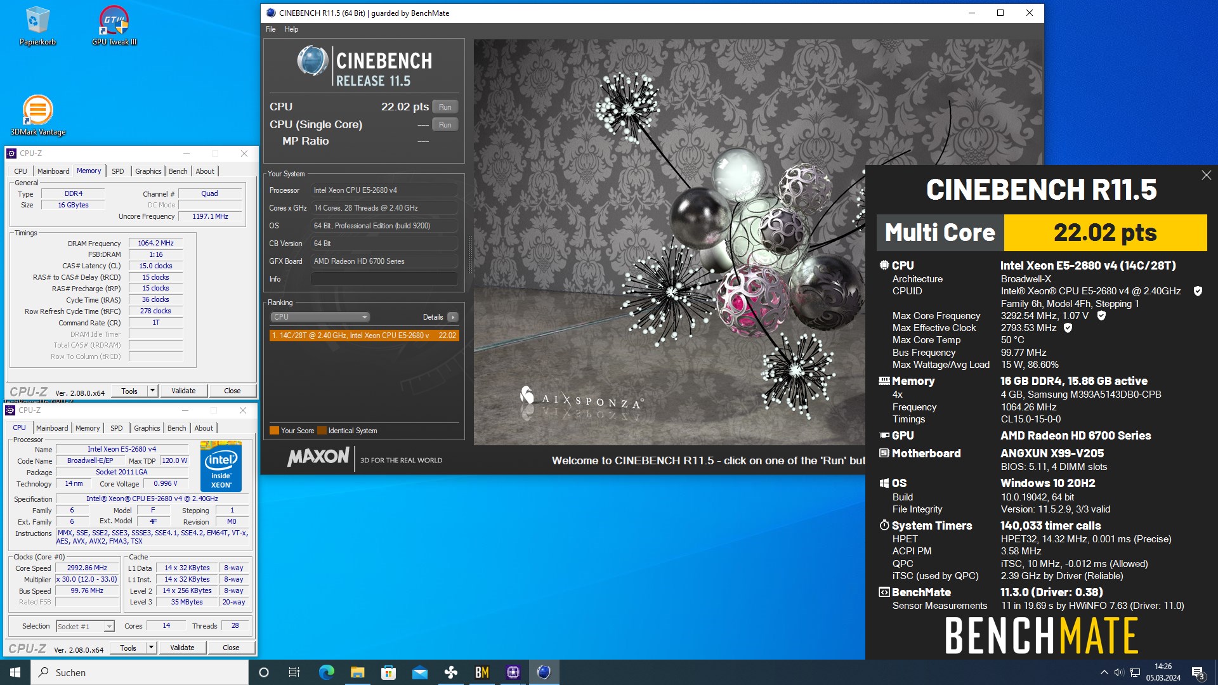This screenshot has height=685, width=1218.
Task: Click Tools button in lower CPU-Z window
Action: pyautogui.click(x=128, y=648)
